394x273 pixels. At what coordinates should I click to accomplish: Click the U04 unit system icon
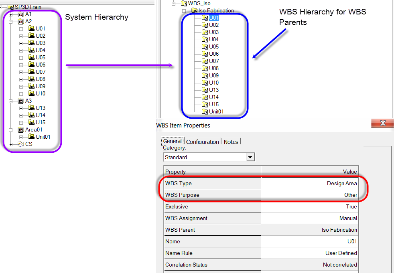point(31,50)
